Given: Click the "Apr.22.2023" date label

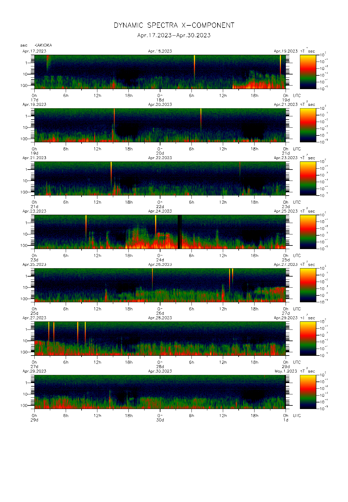Looking at the screenshot, I should (x=160, y=158).
